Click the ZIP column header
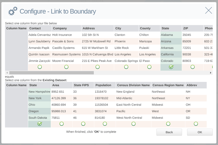Screen dimensions: 218x145 (193, 28)
